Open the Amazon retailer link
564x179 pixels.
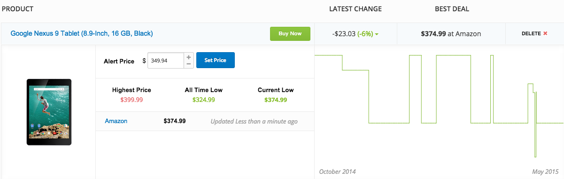pos(116,121)
